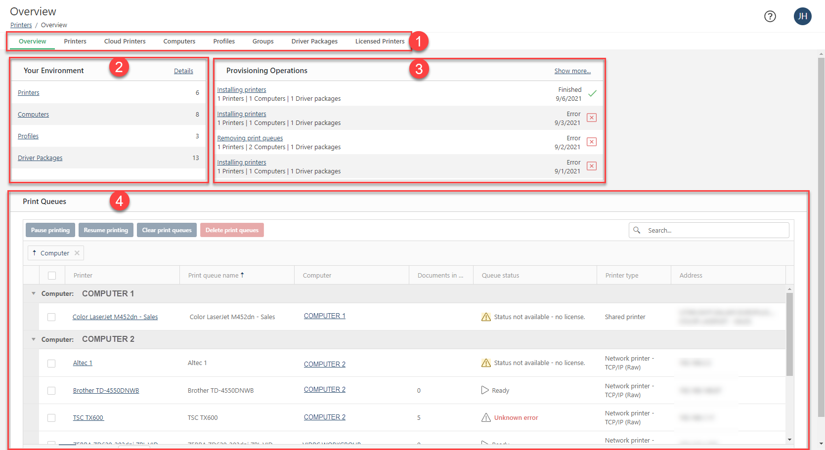Image resolution: width=825 pixels, height=450 pixels.
Task: Collapse the COMPUTER 2 group
Action: pos(34,339)
